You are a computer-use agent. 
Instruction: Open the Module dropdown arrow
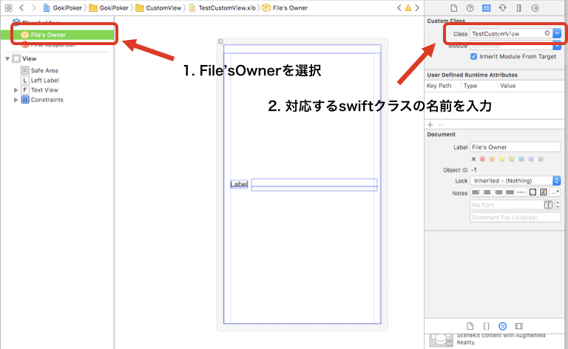point(557,47)
